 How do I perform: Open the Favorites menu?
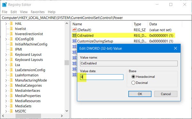37,12
